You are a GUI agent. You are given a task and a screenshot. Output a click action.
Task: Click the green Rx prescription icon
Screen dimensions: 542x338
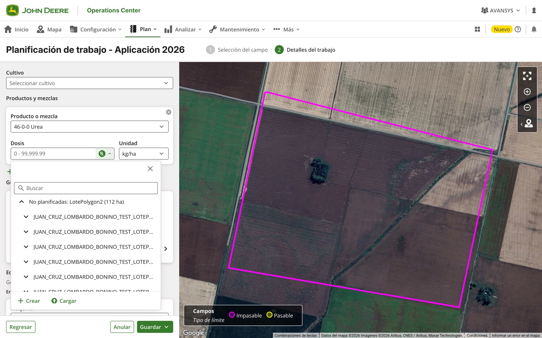[102, 154]
